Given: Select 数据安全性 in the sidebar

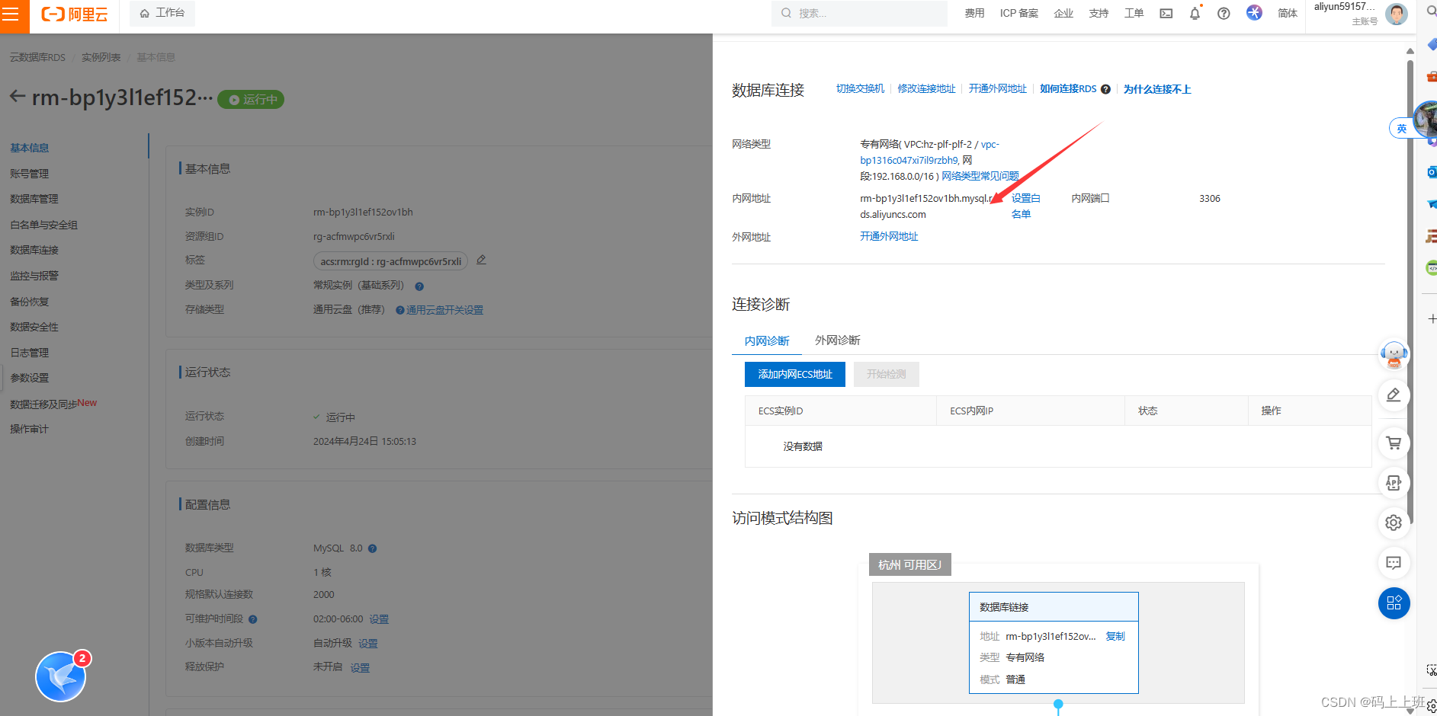Looking at the screenshot, I should (x=34, y=327).
